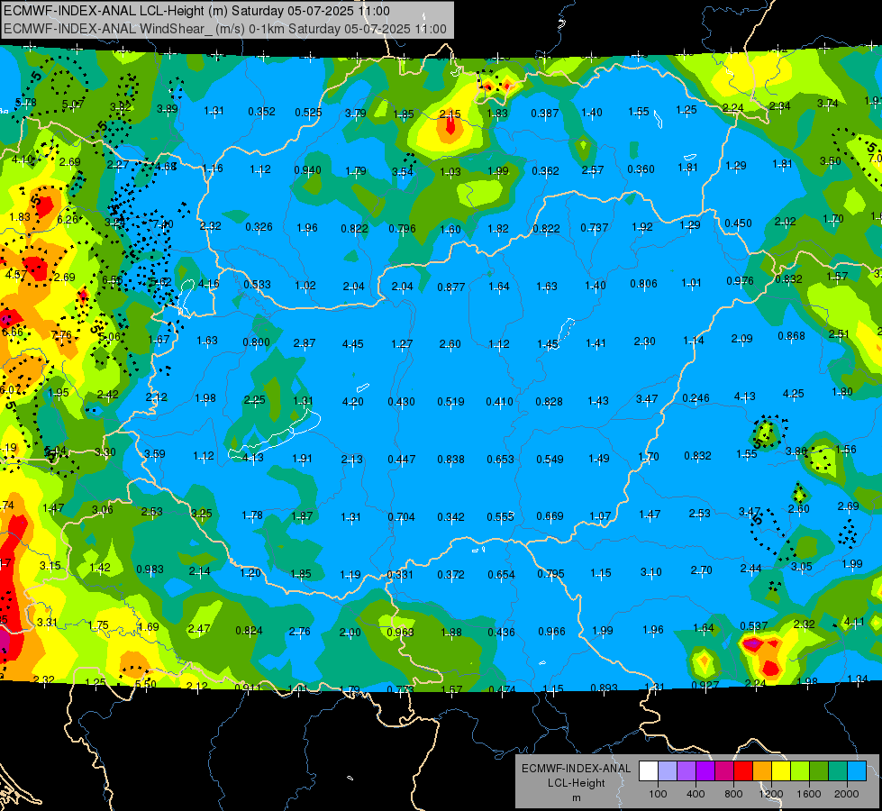Click the white swatch in the LCL-Height legend
Viewport: 882px width, 811px height.
click(x=649, y=770)
